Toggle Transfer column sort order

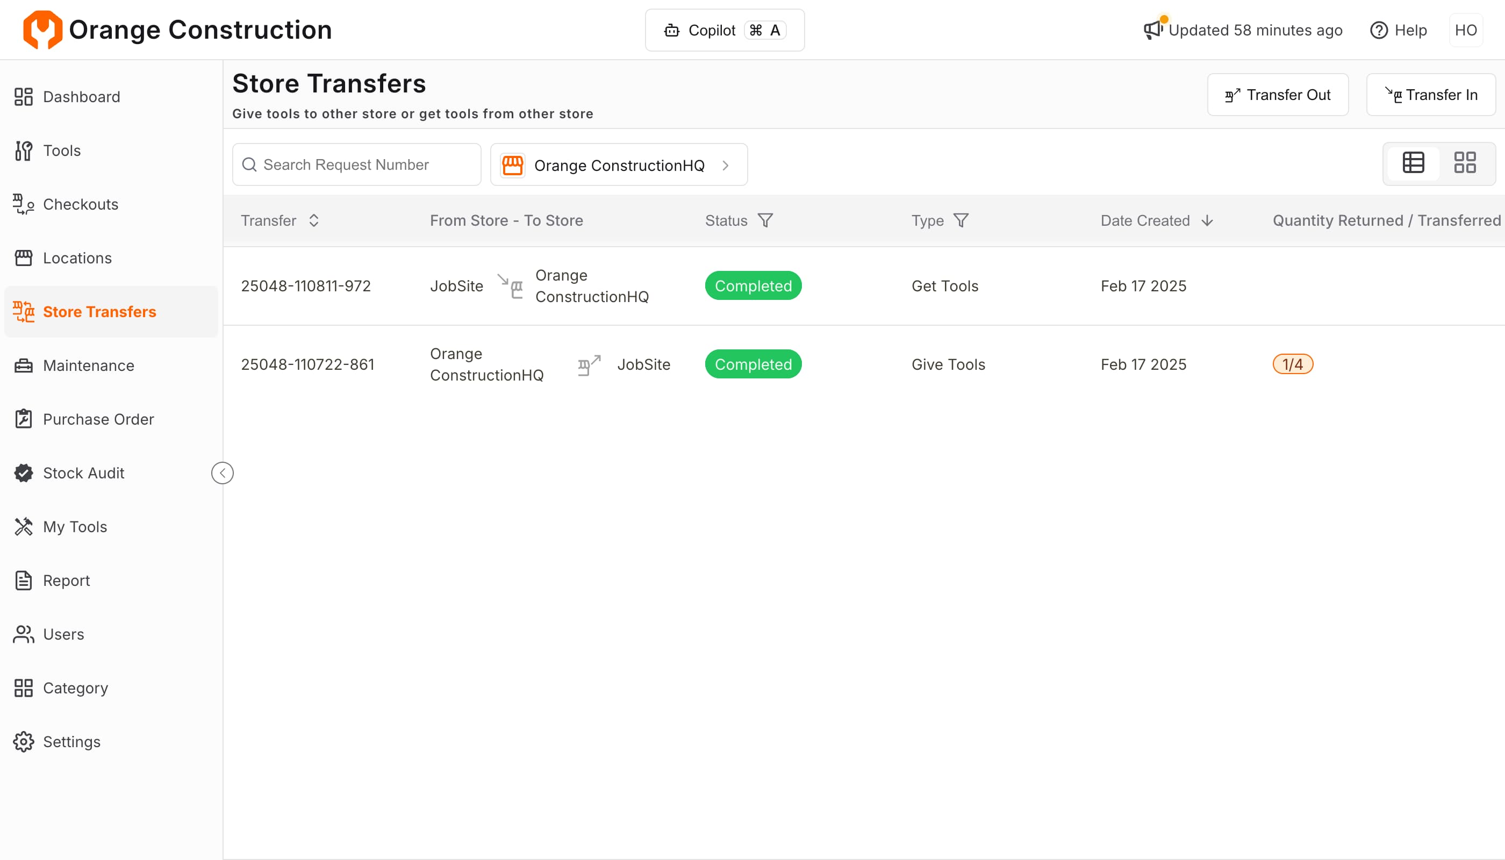[x=314, y=220]
